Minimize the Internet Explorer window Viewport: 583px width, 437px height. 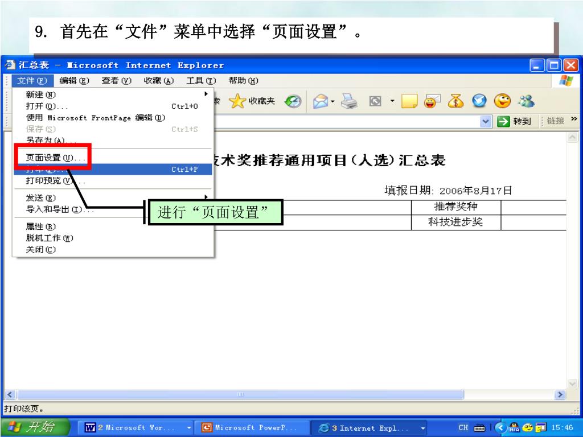click(536, 65)
